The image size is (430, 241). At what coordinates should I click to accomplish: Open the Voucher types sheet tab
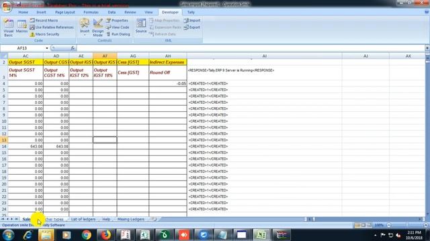54,219
